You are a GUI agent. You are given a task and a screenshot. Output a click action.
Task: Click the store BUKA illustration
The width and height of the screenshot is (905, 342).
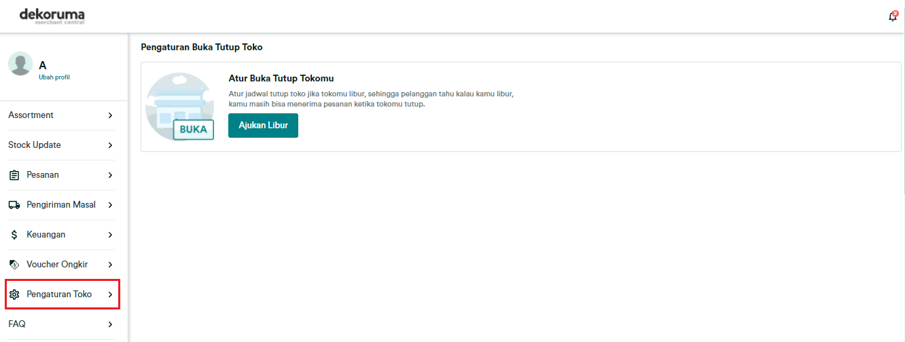point(180,107)
